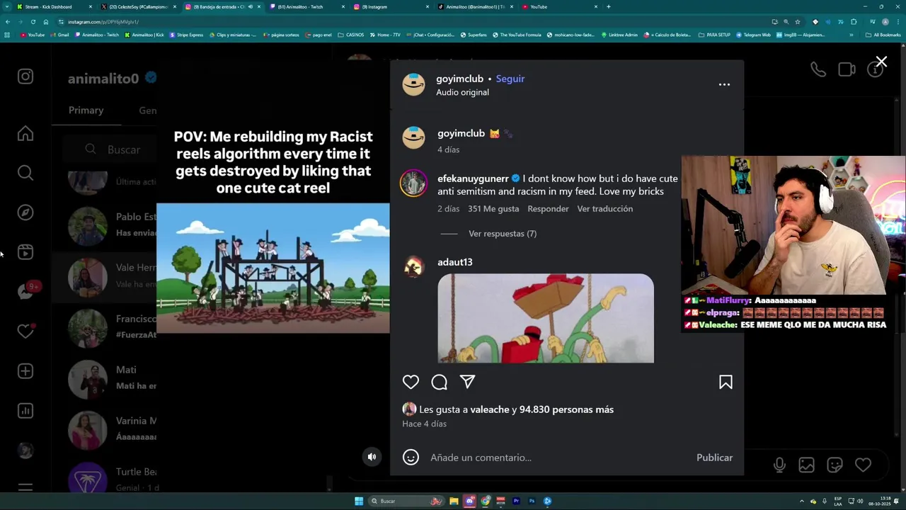
Task: Reload the page with the refresh button
Action: 33,22
